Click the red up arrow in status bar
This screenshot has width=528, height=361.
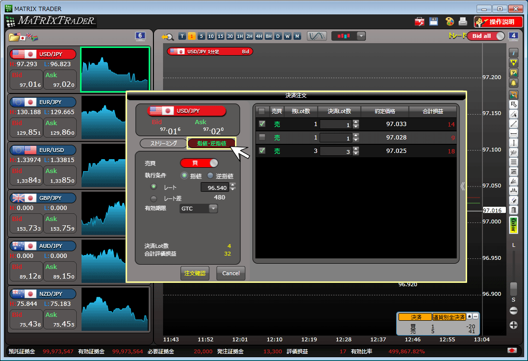[512, 350]
